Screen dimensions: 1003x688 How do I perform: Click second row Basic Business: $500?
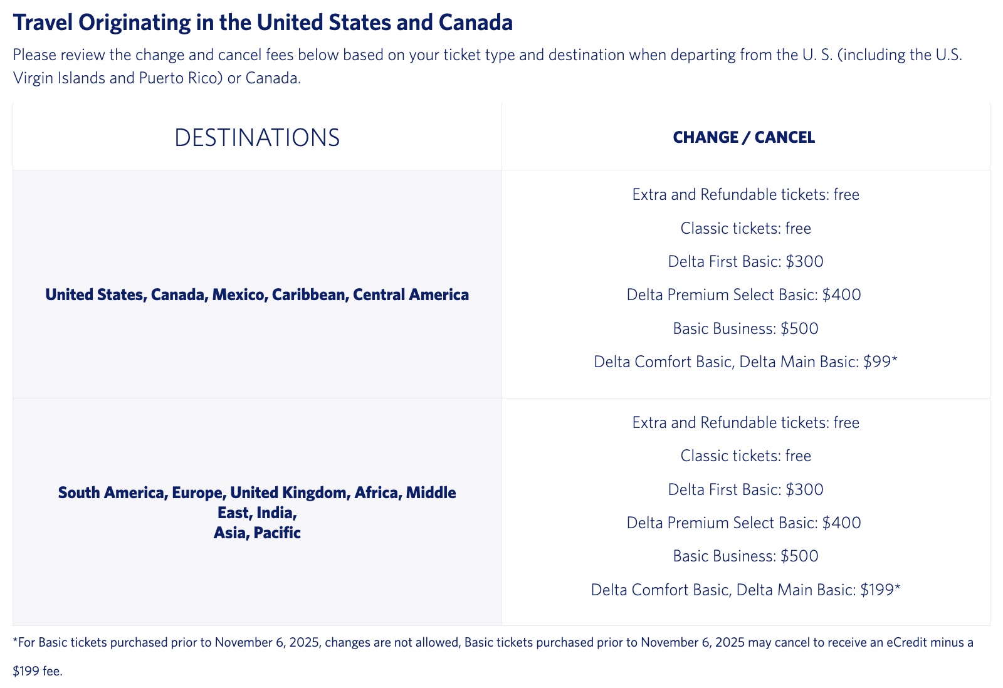point(746,556)
